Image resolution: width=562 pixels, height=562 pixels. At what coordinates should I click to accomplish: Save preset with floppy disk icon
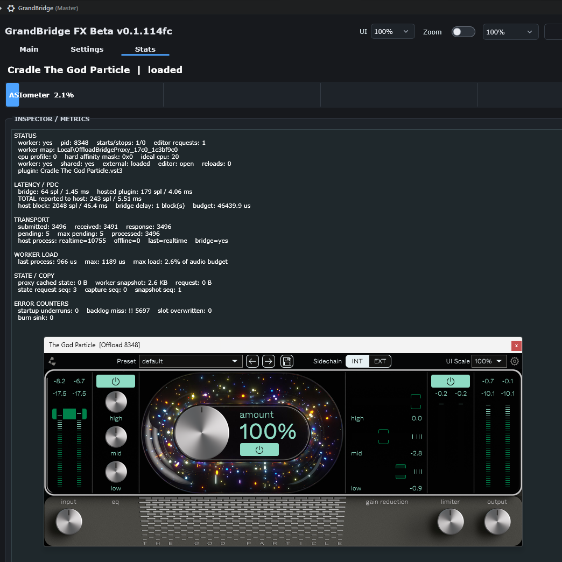click(x=287, y=361)
